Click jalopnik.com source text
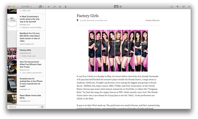 tap(24, 70)
